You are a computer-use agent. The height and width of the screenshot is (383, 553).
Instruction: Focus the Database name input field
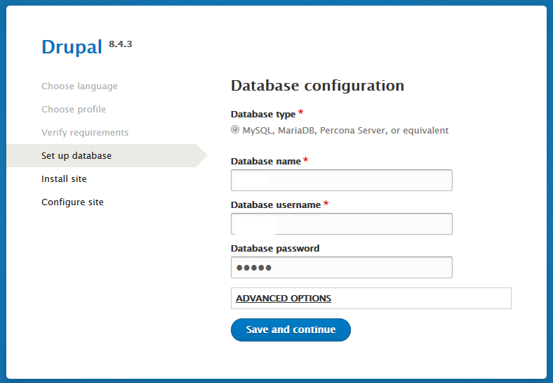(x=341, y=180)
